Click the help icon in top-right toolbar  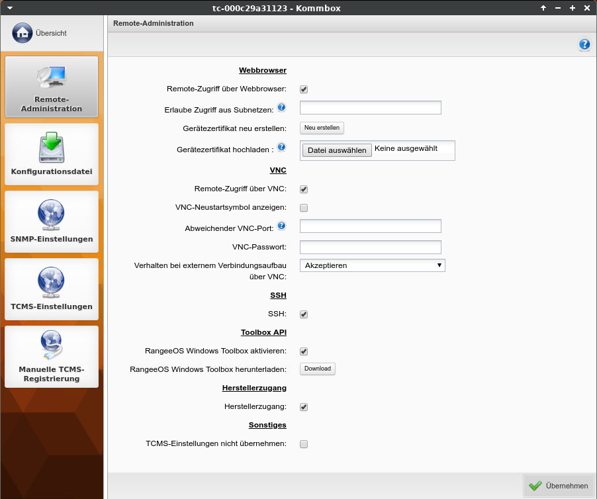coord(584,44)
